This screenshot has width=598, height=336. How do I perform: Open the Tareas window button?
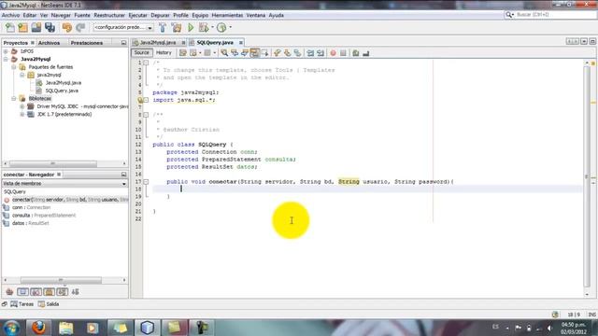(x=22, y=304)
